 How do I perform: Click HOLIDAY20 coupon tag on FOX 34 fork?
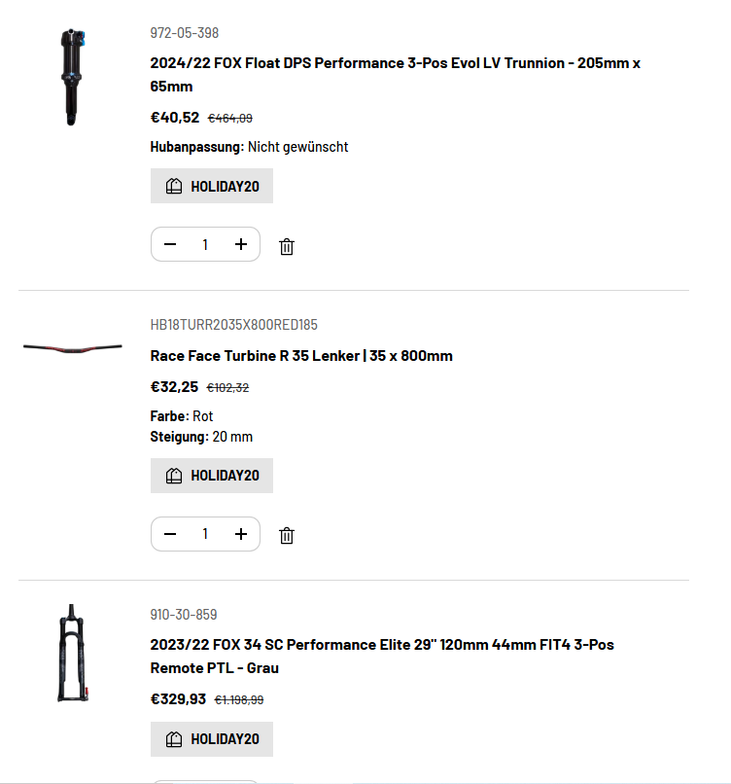pos(212,739)
